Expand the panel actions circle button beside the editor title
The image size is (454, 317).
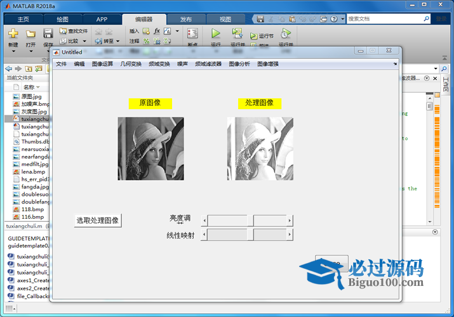click(x=427, y=79)
